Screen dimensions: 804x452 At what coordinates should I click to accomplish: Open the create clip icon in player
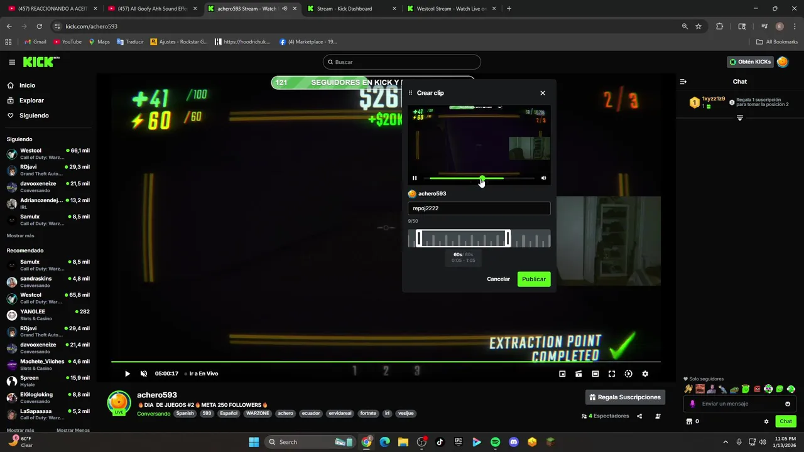point(579,374)
